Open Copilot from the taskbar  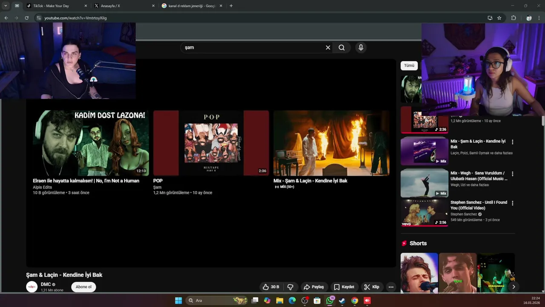point(267,301)
